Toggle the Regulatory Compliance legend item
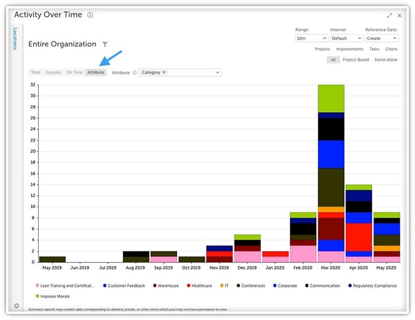Viewport: 415px width, 320px height. [x=372, y=285]
